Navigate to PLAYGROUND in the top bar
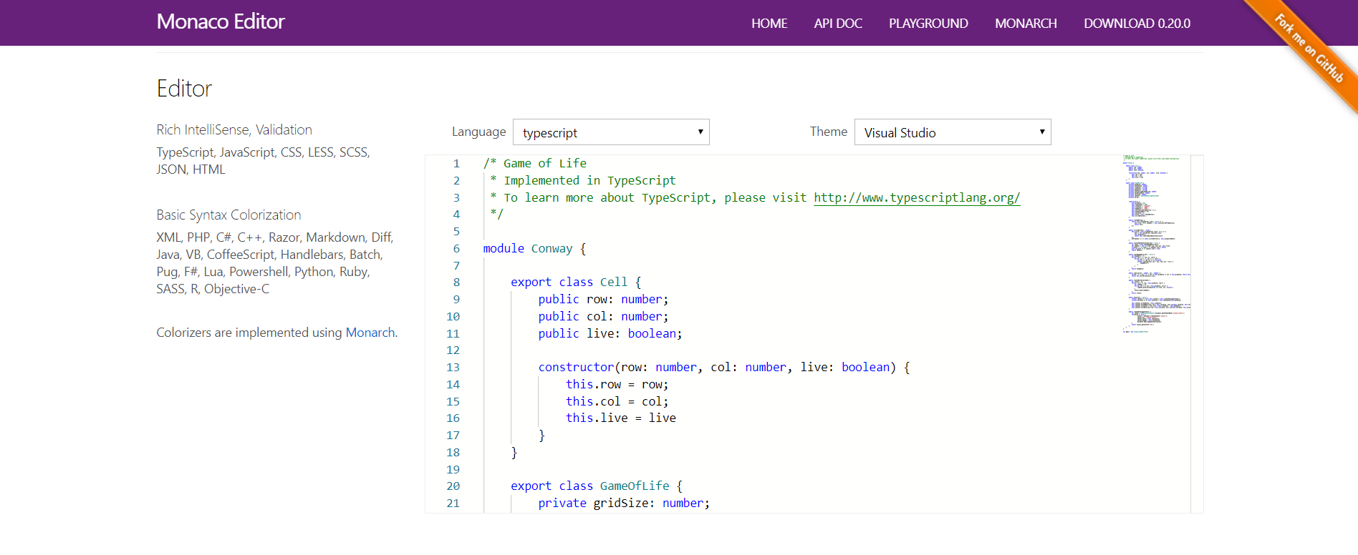Image resolution: width=1358 pixels, height=555 pixels. click(928, 24)
